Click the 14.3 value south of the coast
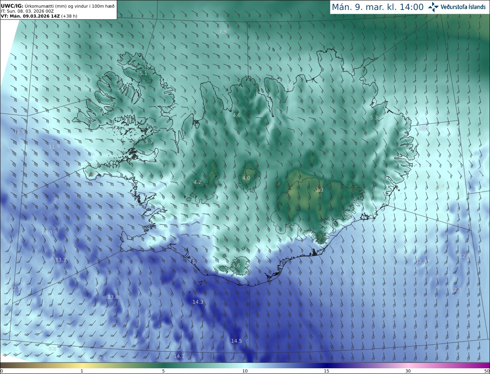The width and height of the screenshot is (490, 374). [198, 302]
